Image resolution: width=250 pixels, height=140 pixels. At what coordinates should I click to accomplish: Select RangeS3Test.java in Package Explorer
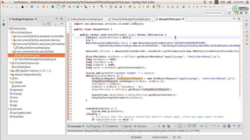[36, 55]
